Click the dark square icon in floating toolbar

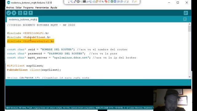(x=84, y=2)
